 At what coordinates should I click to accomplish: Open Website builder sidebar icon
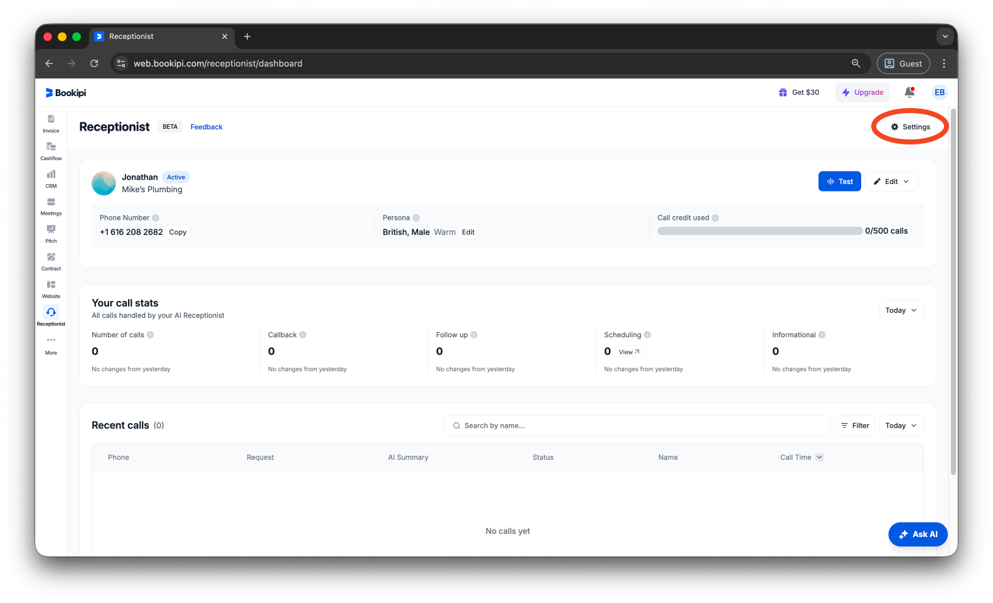coord(51,289)
